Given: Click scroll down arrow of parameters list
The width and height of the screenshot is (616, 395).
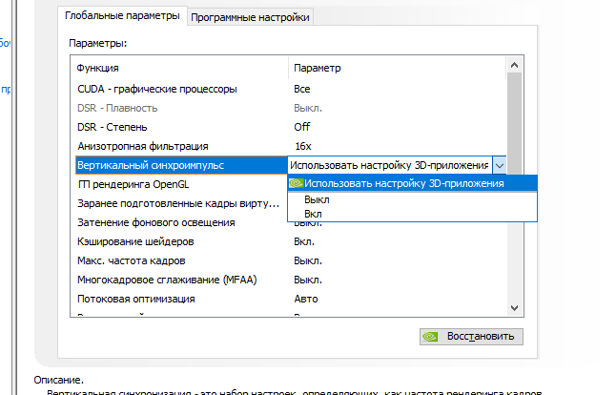Looking at the screenshot, I should [x=514, y=308].
